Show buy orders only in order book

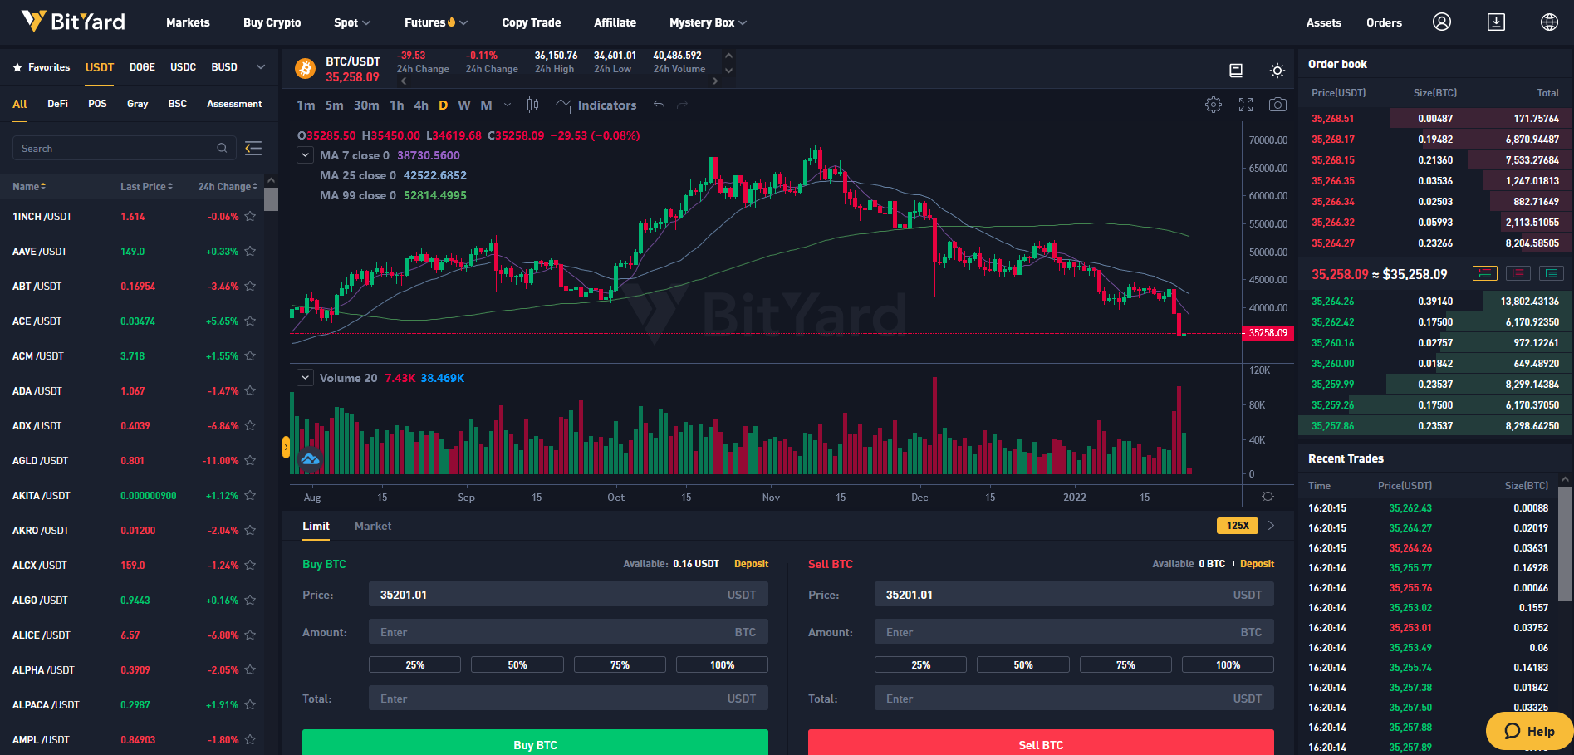click(1551, 273)
